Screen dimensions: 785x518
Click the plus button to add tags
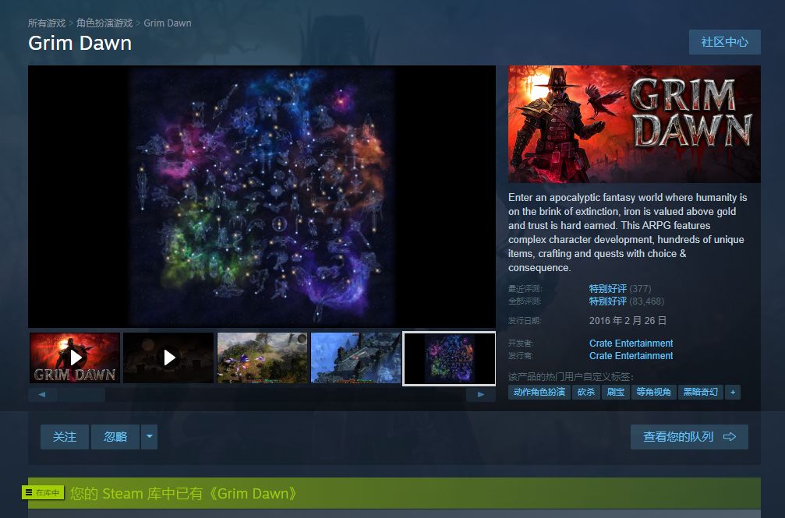(x=733, y=392)
